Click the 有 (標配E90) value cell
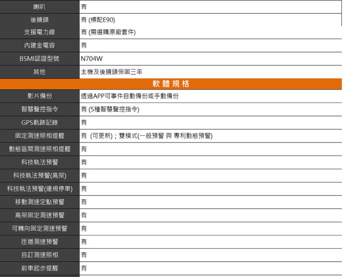Viewport: 343px width, 277px height. [98, 20]
